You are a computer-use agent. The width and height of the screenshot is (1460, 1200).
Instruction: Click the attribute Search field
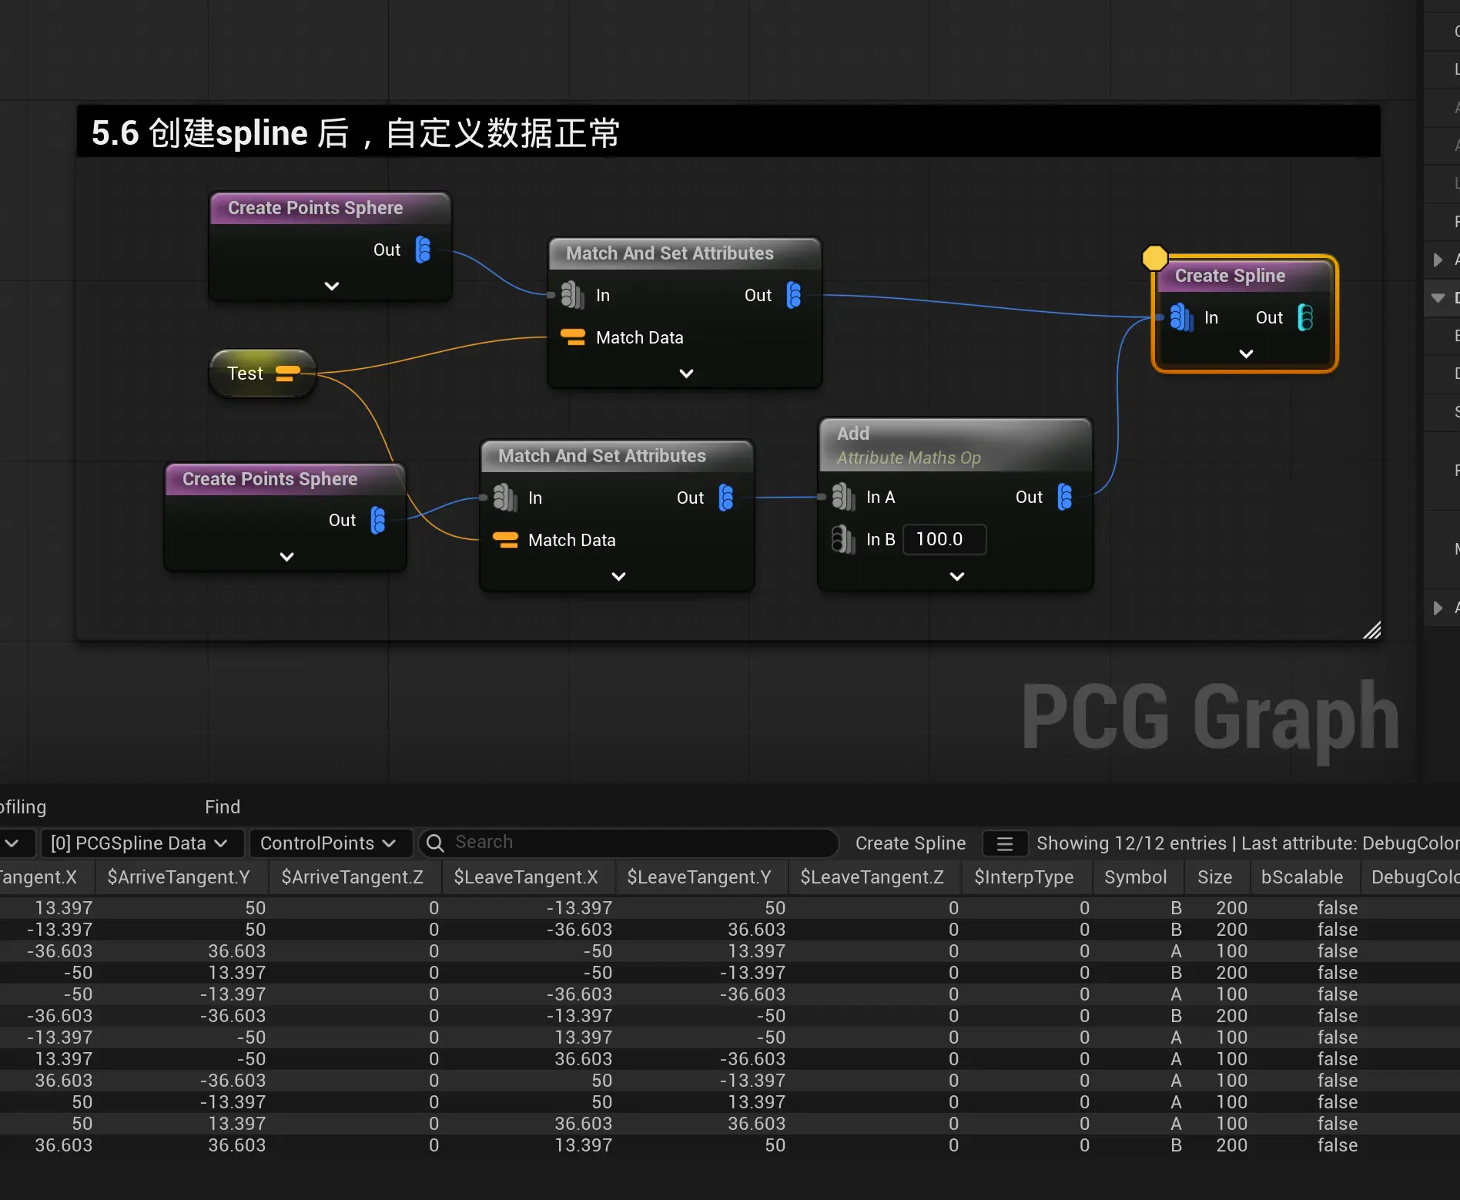pos(639,843)
